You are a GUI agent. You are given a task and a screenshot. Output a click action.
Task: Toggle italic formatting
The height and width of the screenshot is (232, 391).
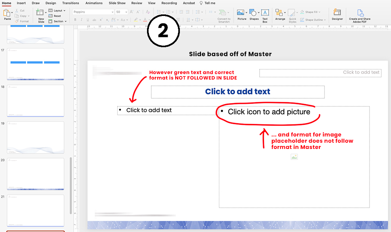click(81, 19)
